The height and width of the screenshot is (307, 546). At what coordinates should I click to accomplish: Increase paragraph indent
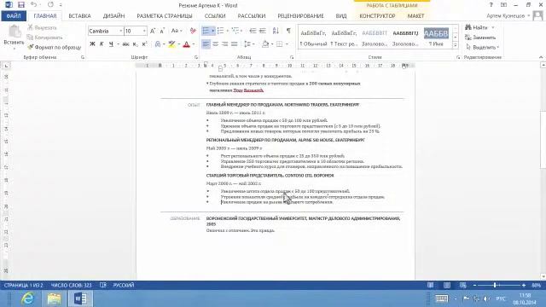(263, 31)
